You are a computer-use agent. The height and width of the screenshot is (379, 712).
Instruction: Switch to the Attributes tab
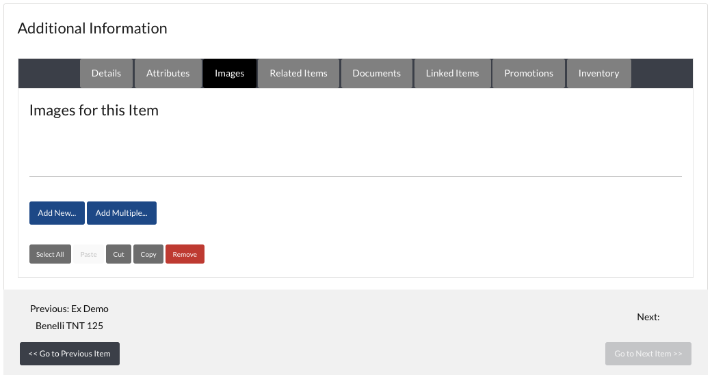168,73
